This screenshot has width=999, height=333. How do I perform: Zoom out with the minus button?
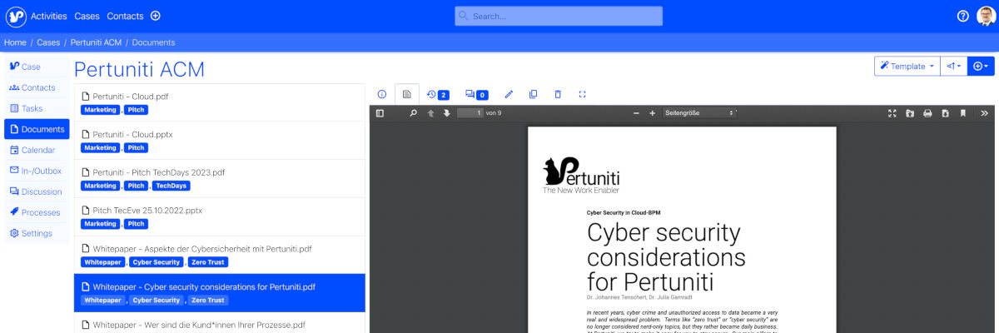pyautogui.click(x=637, y=113)
